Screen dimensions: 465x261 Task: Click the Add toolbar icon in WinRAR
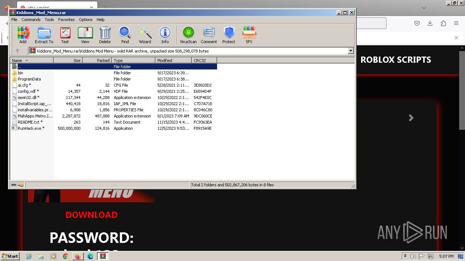[x=23, y=35]
